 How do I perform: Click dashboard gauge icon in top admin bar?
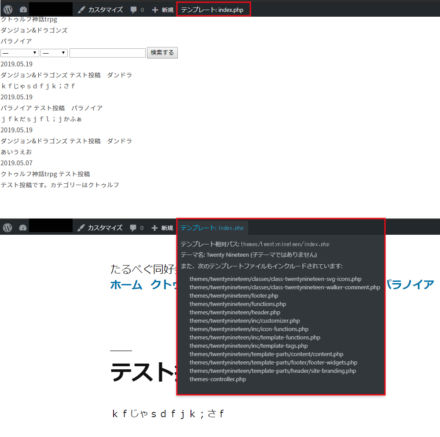[x=23, y=10]
